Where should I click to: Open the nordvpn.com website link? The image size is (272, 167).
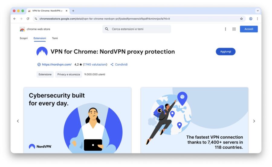(x=57, y=64)
